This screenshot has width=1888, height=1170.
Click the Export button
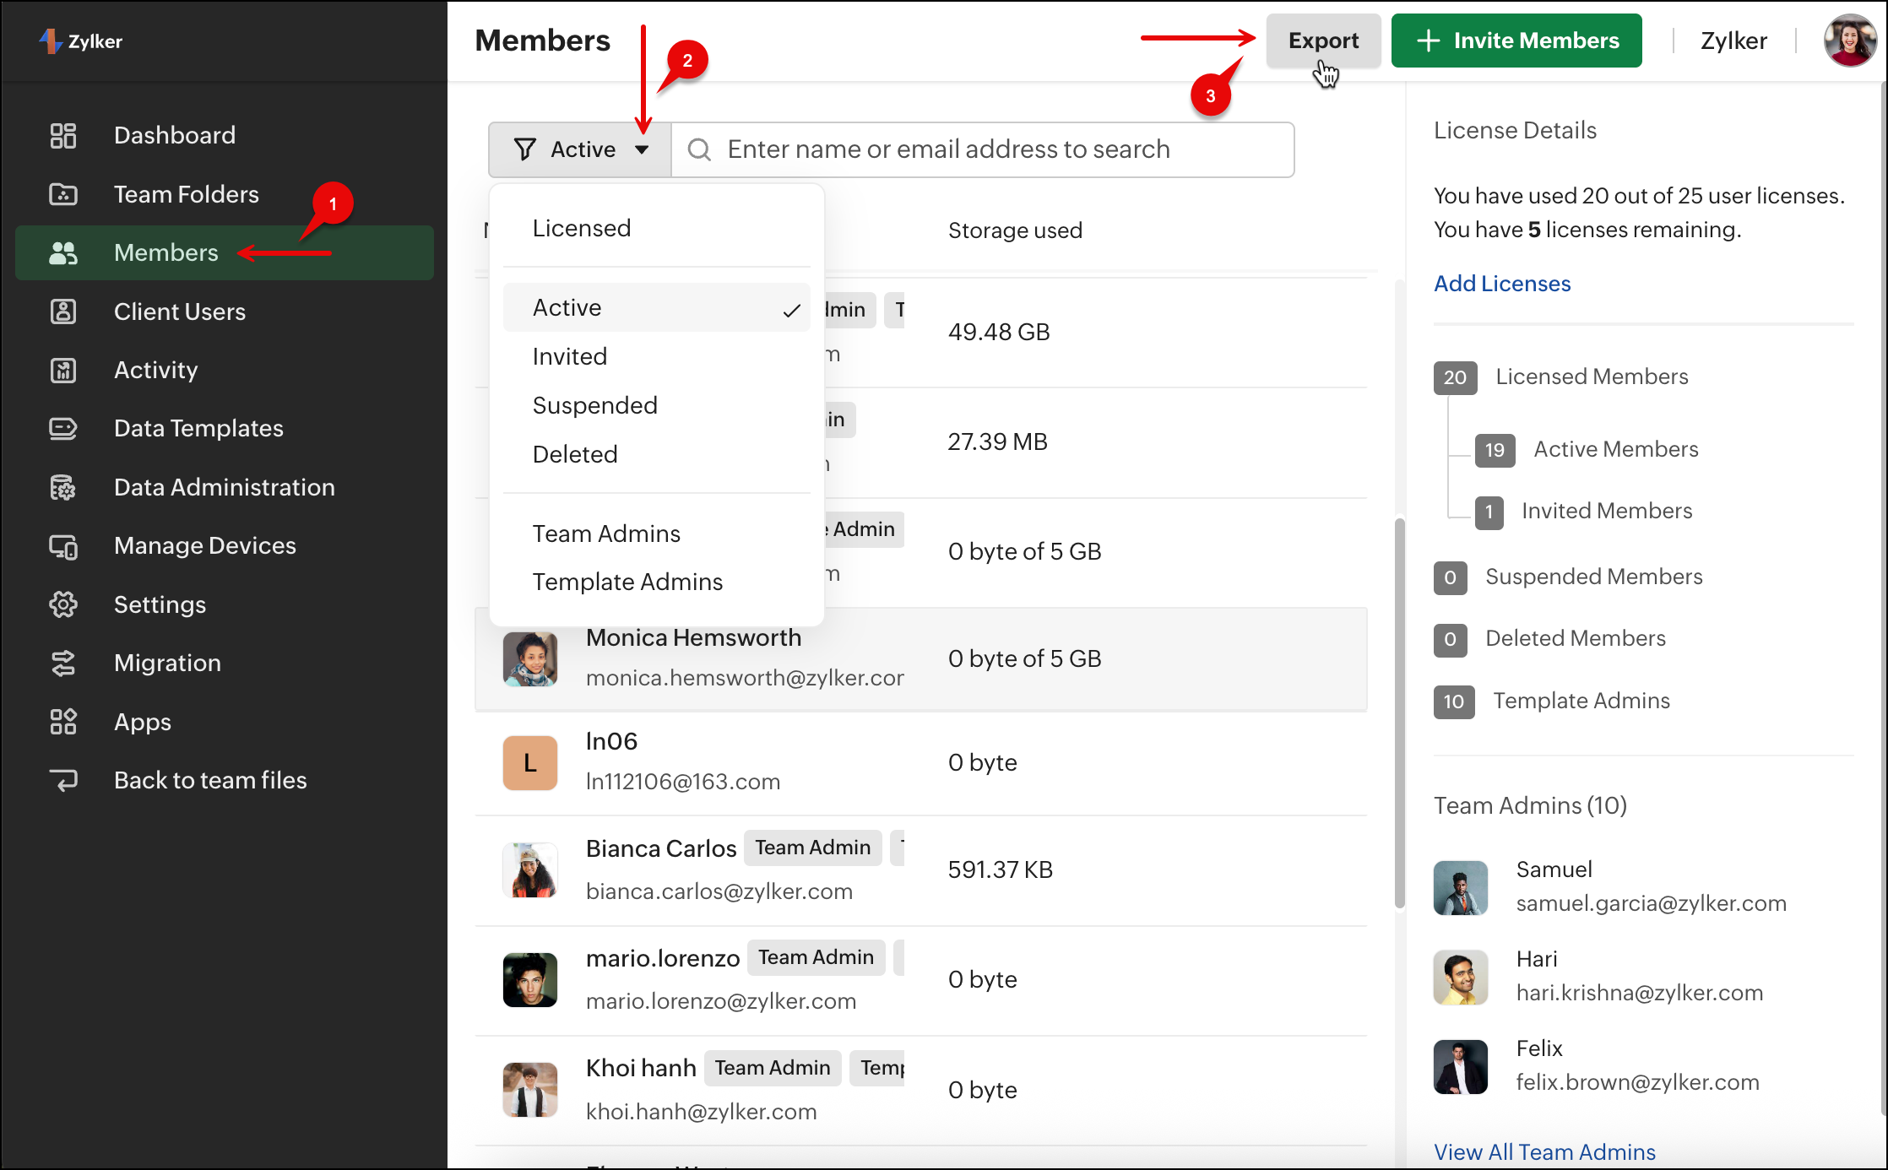pos(1322,41)
